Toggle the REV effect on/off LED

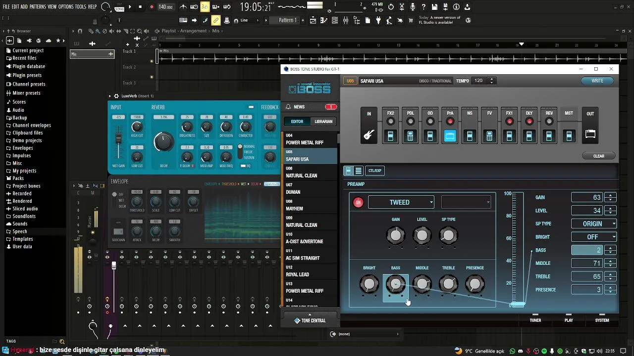pos(549,121)
